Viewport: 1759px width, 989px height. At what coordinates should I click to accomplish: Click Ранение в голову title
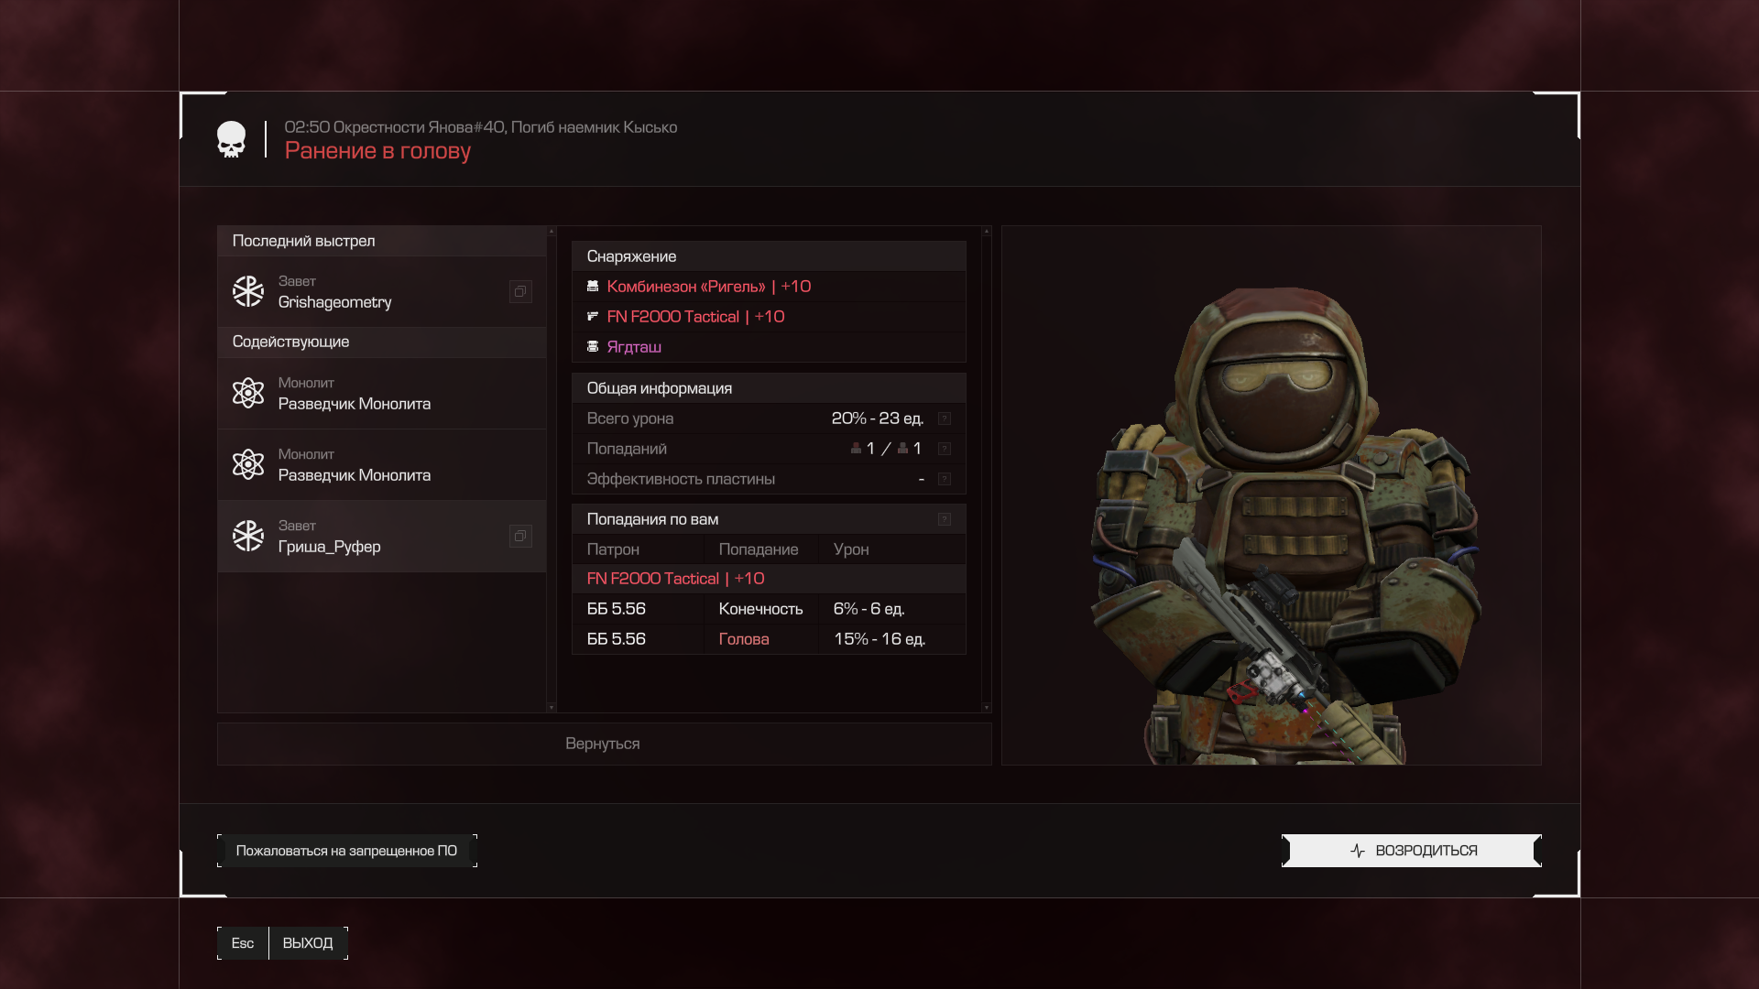[377, 151]
